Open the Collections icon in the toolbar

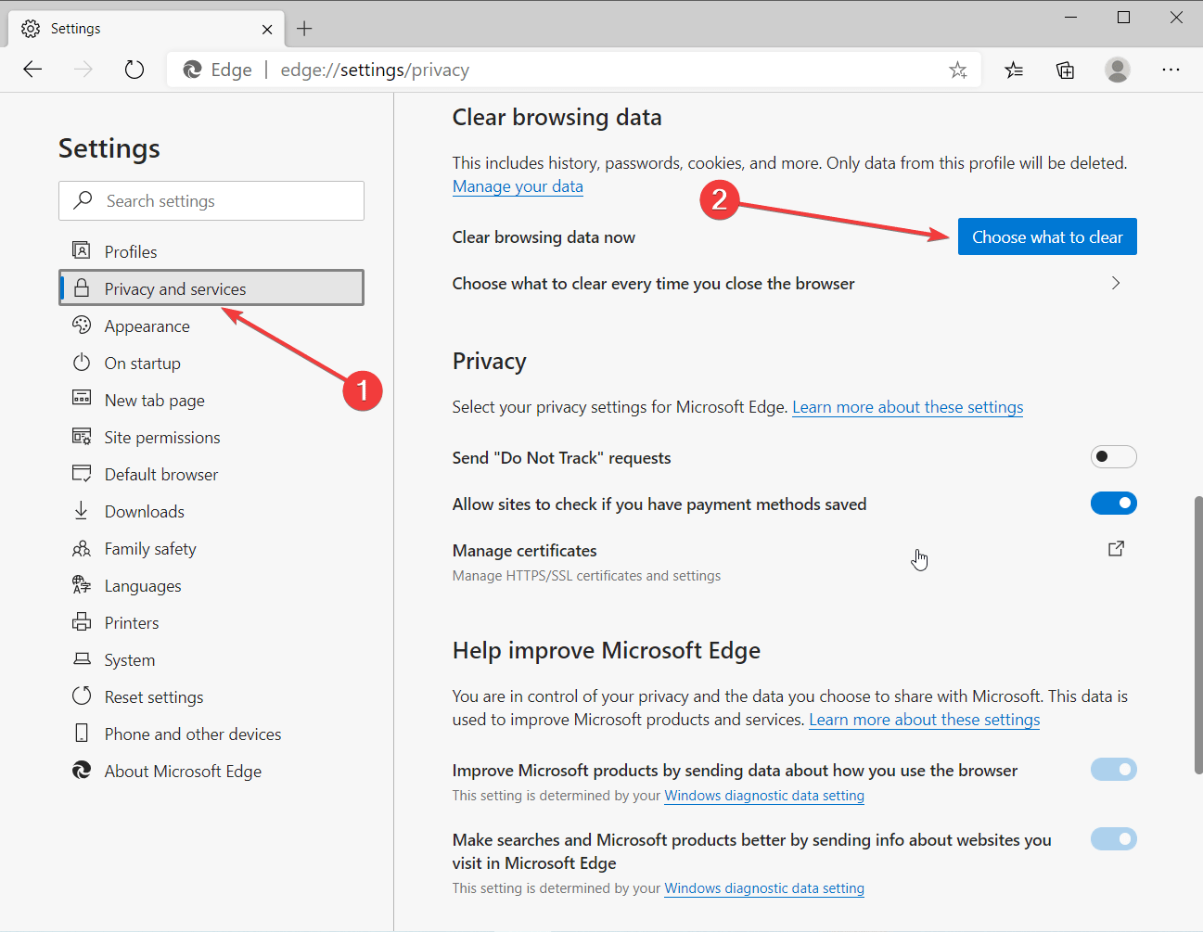pos(1066,70)
